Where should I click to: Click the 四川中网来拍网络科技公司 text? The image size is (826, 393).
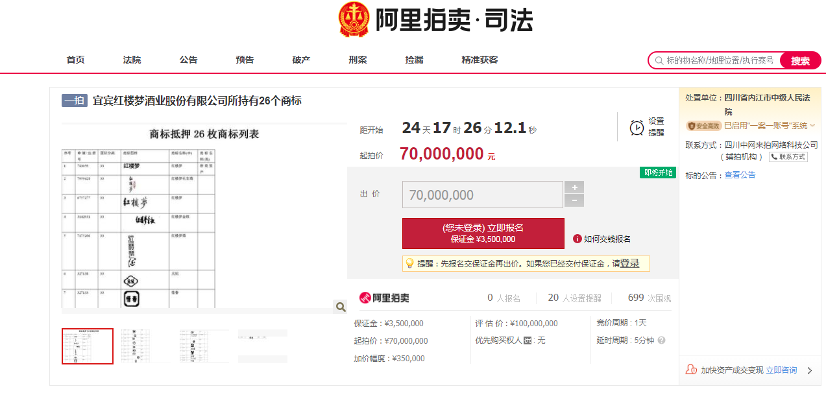(x=771, y=145)
